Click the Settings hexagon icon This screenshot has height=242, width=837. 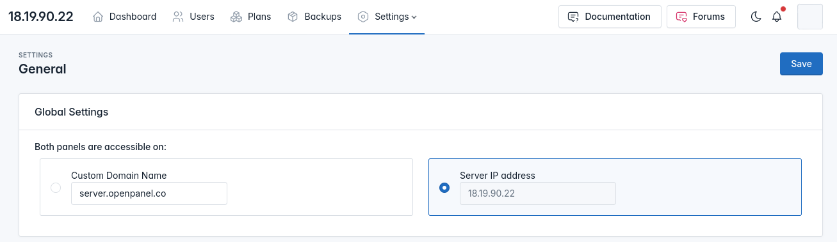point(363,17)
